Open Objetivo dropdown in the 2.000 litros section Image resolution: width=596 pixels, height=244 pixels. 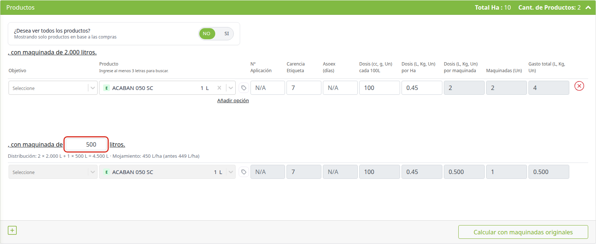(53, 88)
